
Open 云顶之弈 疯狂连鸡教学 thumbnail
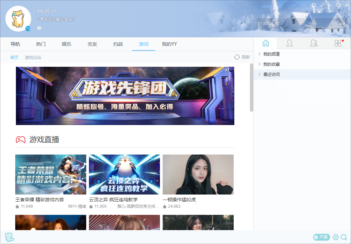(x=124, y=175)
